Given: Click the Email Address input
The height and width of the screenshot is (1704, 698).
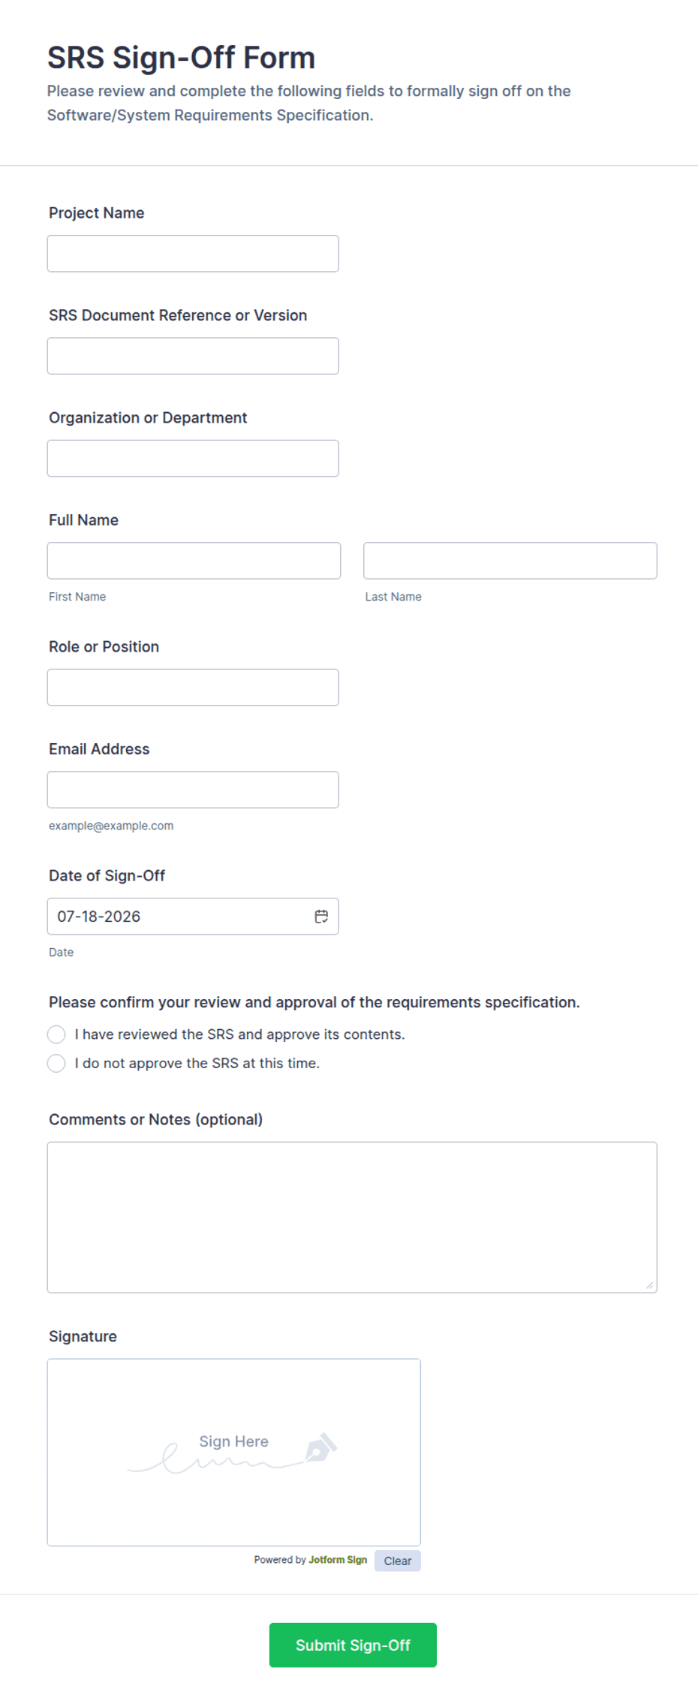Looking at the screenshot, I should pyautogui.click(x=193, y=790).
